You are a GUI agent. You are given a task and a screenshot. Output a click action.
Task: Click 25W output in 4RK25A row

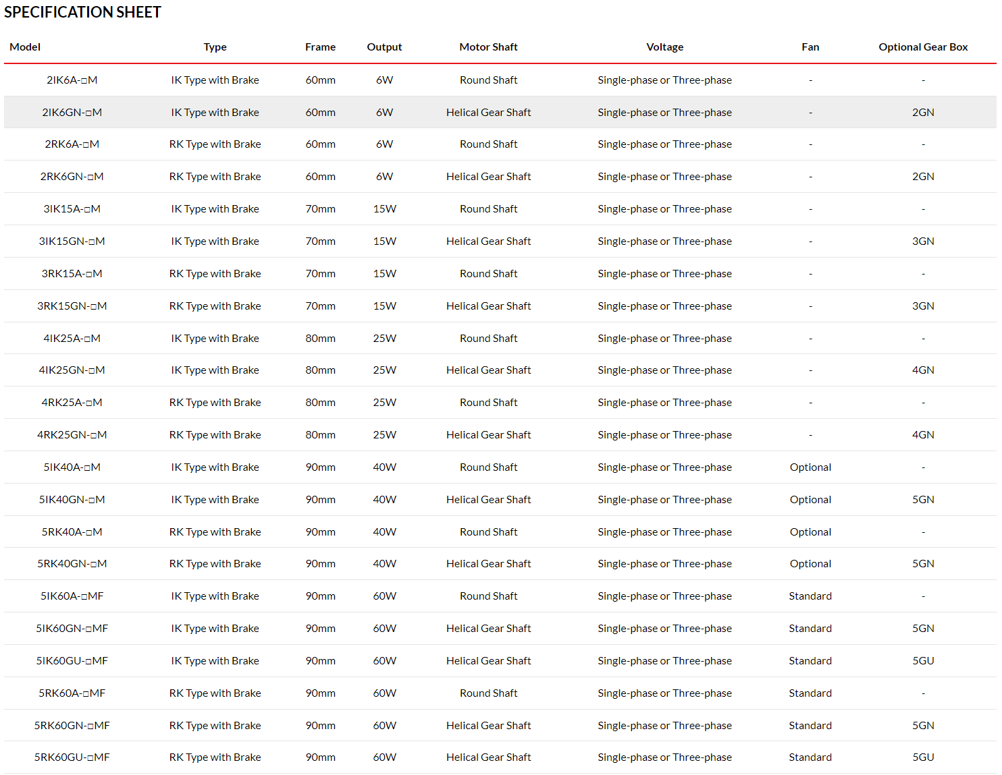pyautogui.click(x=384, y=403)
